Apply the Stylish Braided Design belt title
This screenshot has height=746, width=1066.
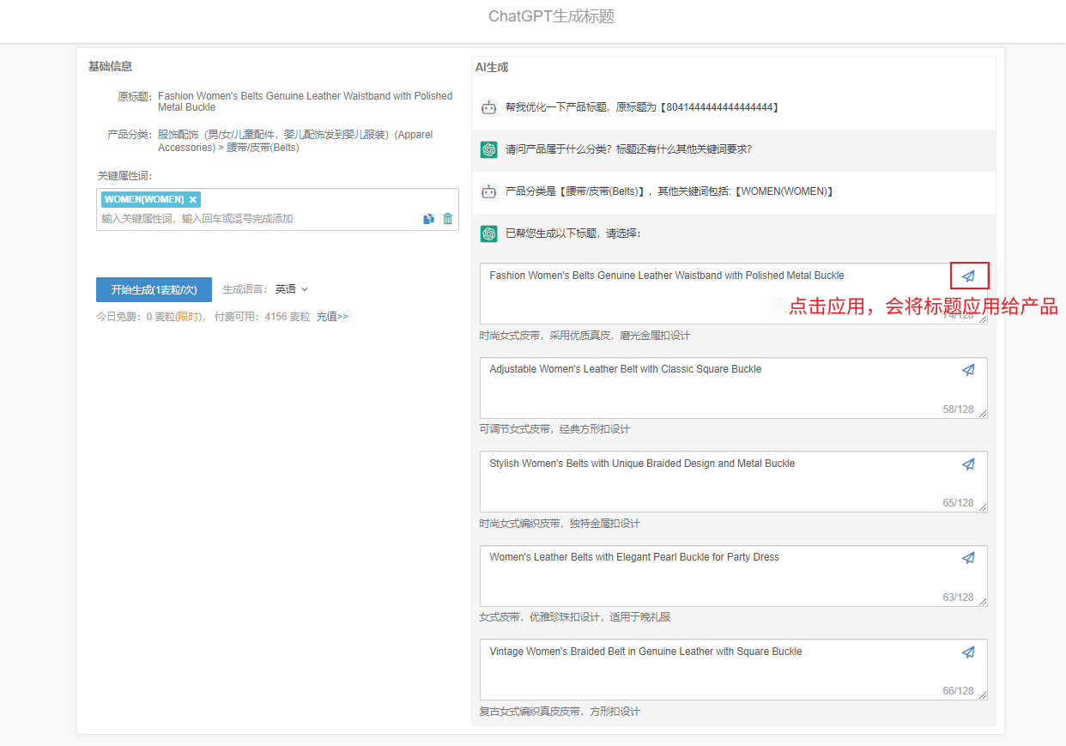click(968, 464)
